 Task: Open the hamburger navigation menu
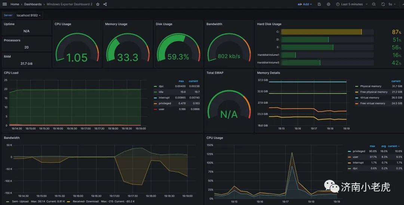4,4
